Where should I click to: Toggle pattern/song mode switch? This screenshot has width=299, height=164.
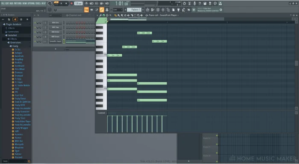point(56,3)
